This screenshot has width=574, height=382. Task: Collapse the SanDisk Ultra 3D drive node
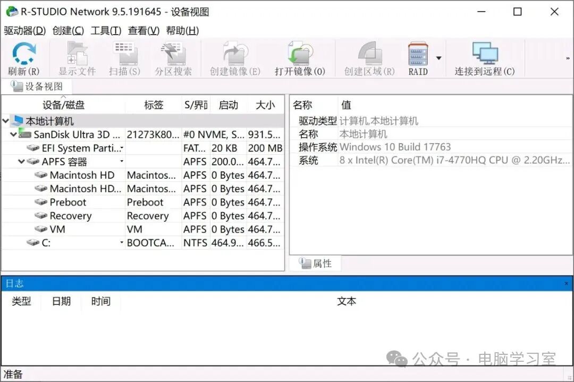(x=13, y=135)
